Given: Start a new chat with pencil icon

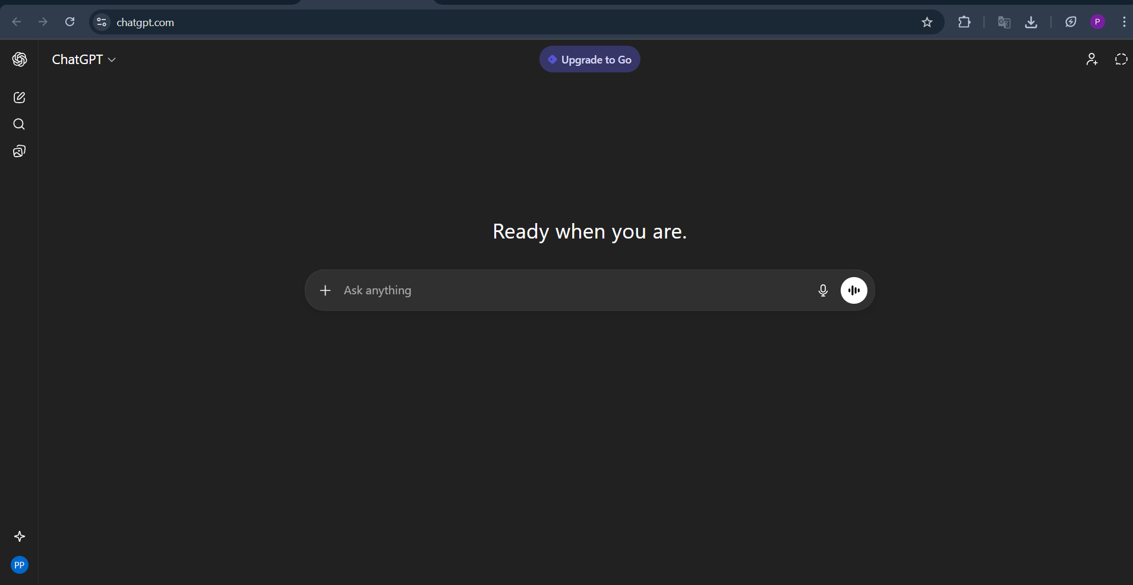Looking at the screenshot, I should 19,97.
